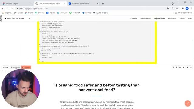Expand the Еще dropdown menu
Image resolution: width=194 pixels, height=109 pixels.
tap(190, 18)
